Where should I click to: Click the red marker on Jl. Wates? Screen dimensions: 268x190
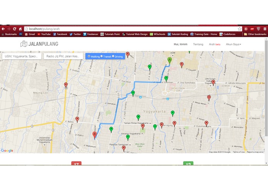coord(77,120)
